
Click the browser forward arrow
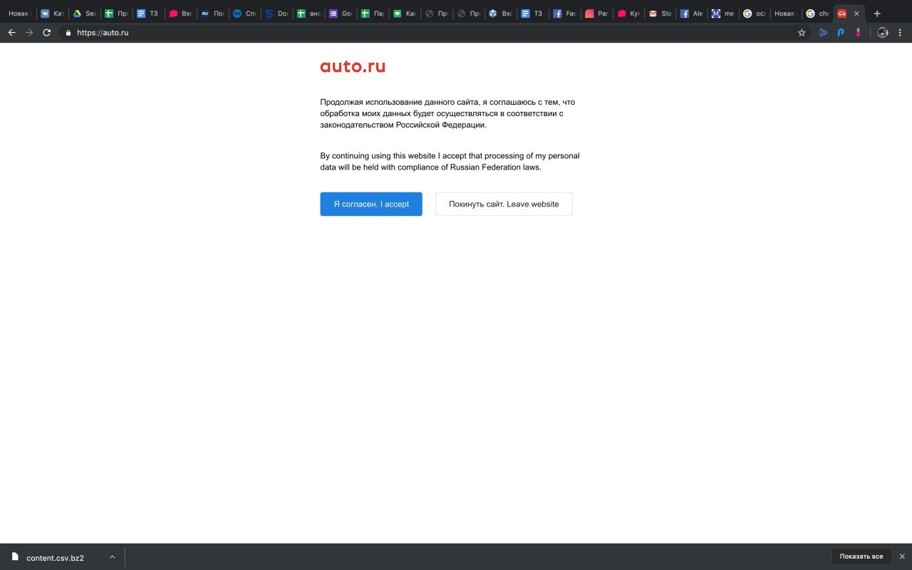point(29,33)
